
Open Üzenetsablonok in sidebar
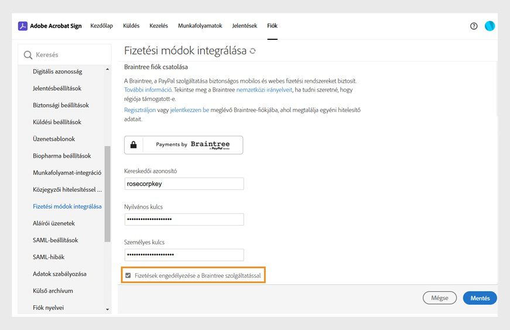coord(54,139)
